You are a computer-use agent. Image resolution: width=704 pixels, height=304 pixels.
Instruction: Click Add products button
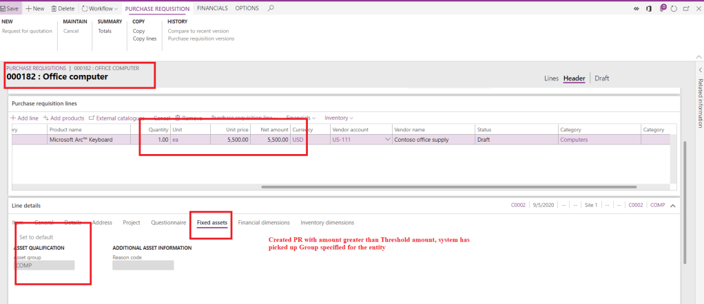tap(64, 118)
